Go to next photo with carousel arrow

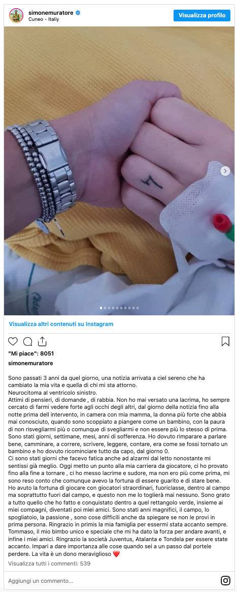225,171
